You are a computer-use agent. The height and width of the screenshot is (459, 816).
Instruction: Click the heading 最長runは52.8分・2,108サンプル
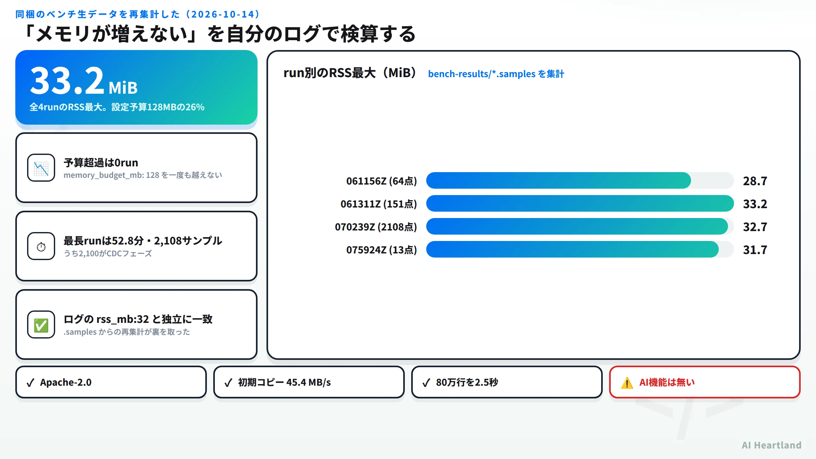click(x=143, y=241)
